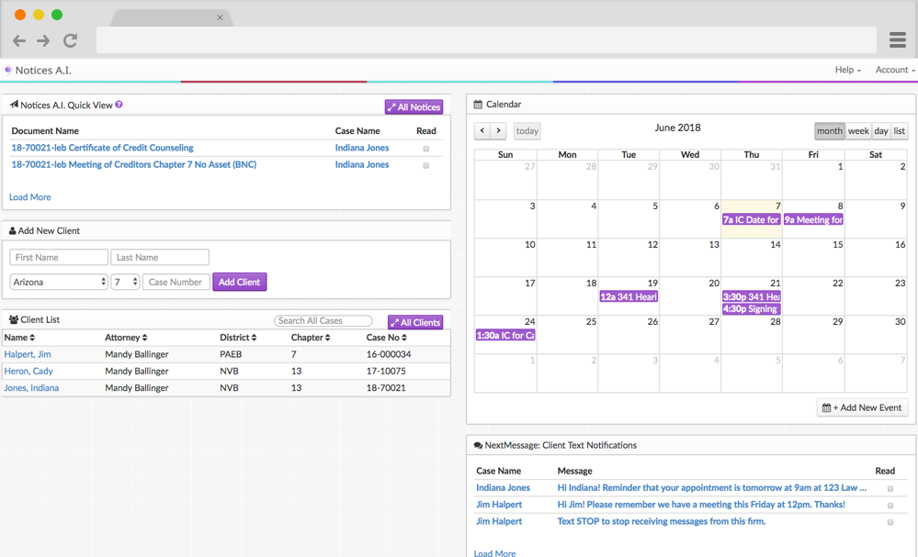Mark Hi Jim meeting message as read

[x=890, y=506]
